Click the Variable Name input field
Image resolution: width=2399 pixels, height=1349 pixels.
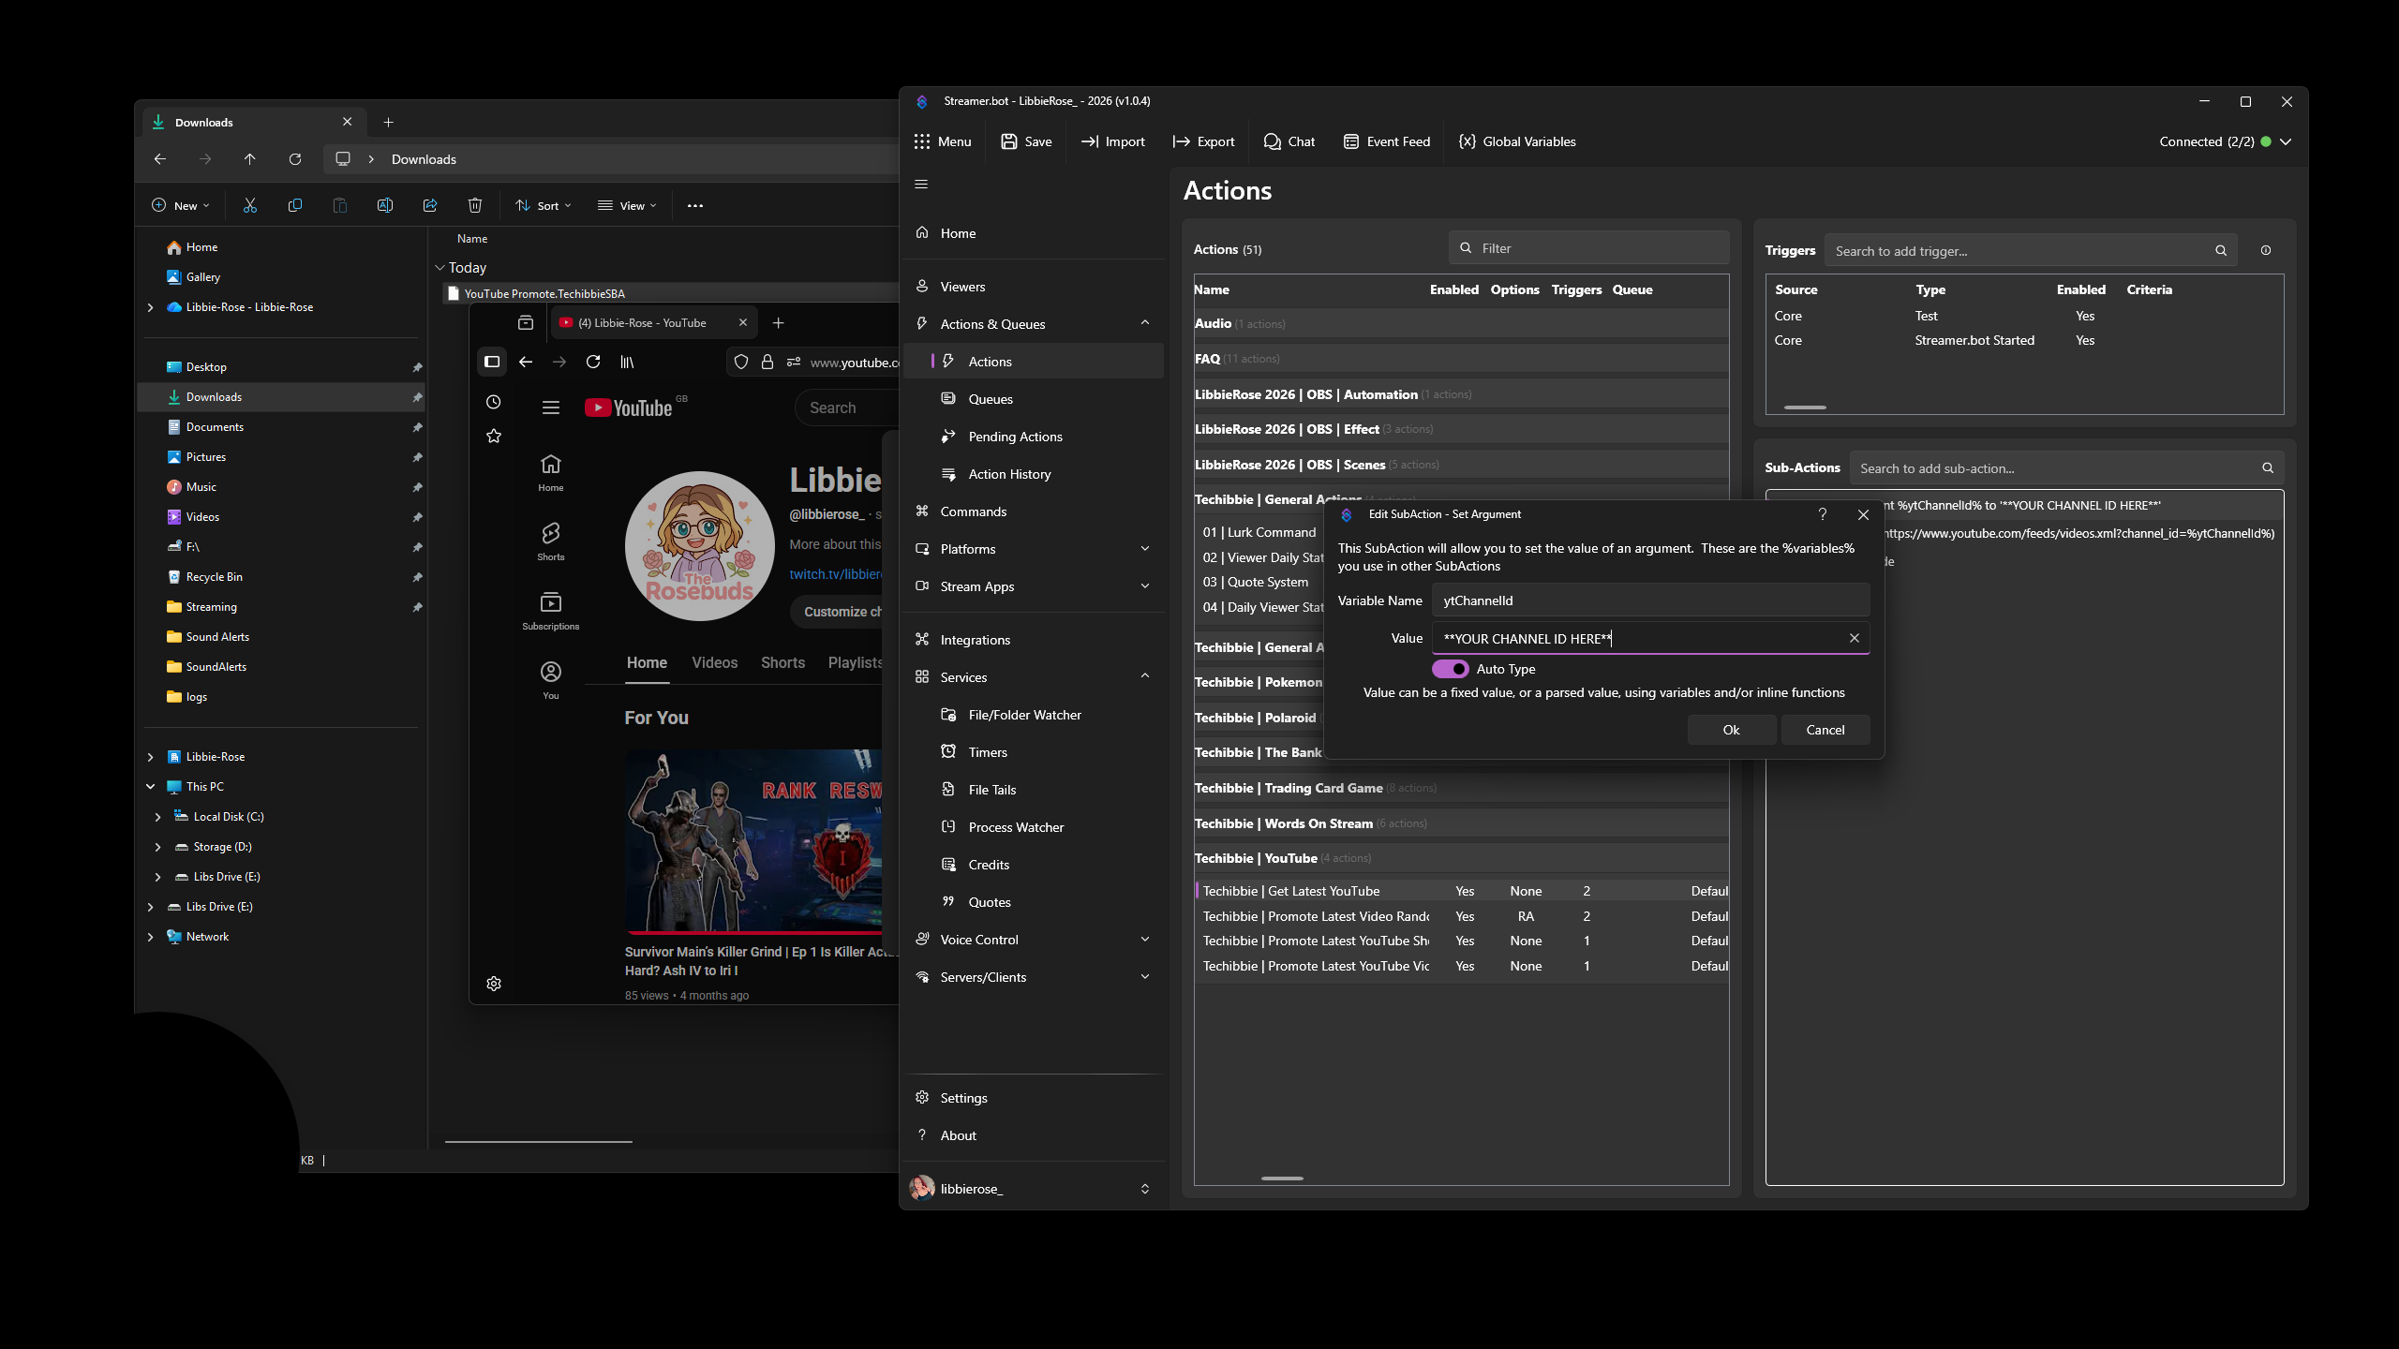[1650, 600]
